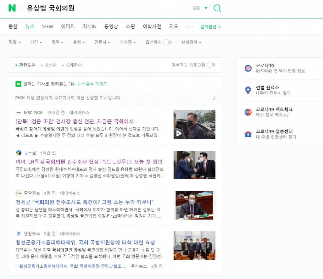Click the 중앙일보 press name
Viewport: 323px width, 279px height.
32,193
